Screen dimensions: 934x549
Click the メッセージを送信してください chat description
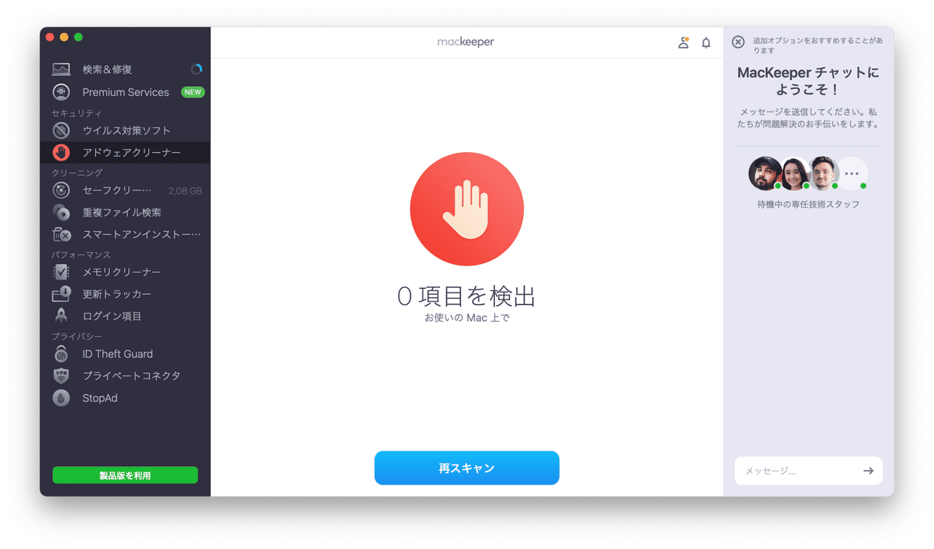[809, 118]
